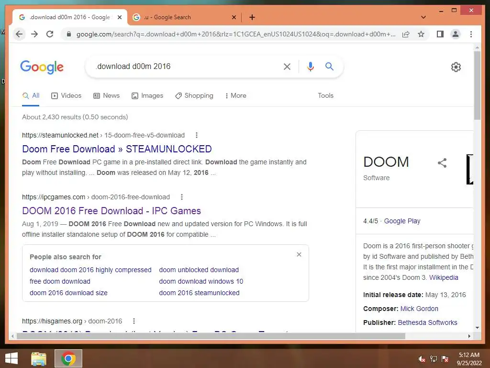This screenshot has width=490, height=368.
Task: Close the 'People also search for' box
Action: coord(299,254)
